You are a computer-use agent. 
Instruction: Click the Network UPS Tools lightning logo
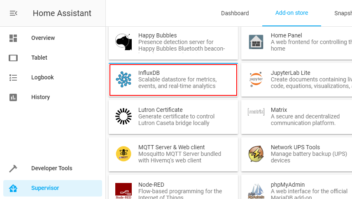pyautogui.click(x=256, y=154)
